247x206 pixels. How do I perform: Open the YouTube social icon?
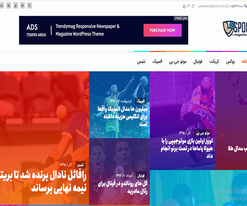[16, 6]
